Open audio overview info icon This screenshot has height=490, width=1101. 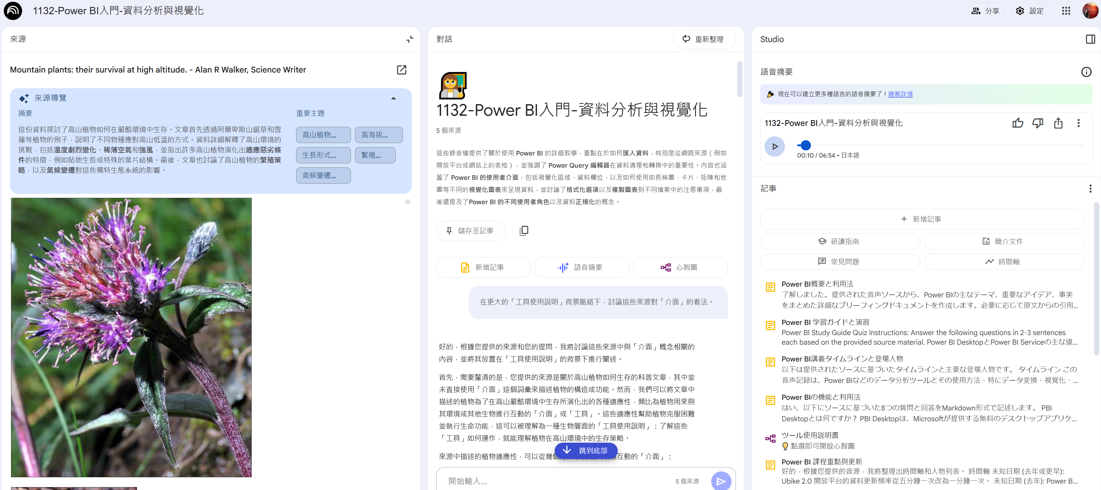(x=1086, y=72)
